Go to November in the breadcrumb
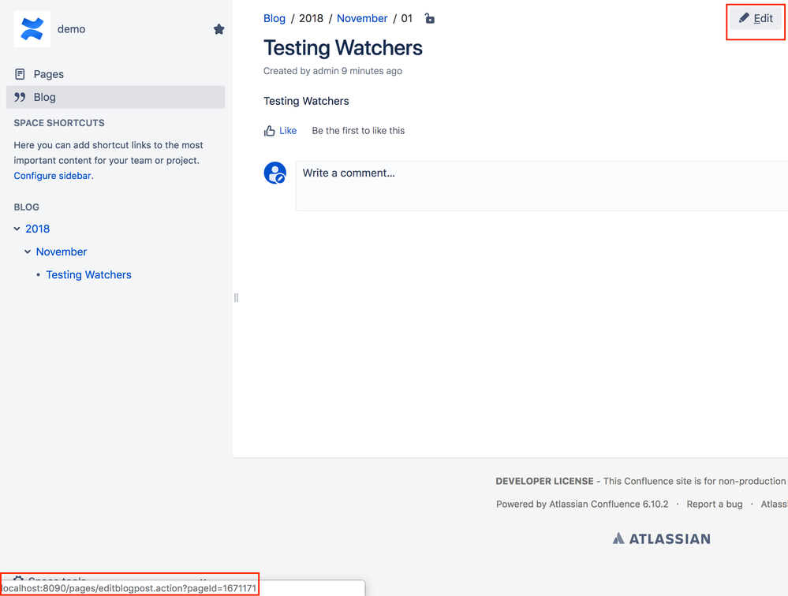This screenshot has width=788, height=596. [362, 19]
